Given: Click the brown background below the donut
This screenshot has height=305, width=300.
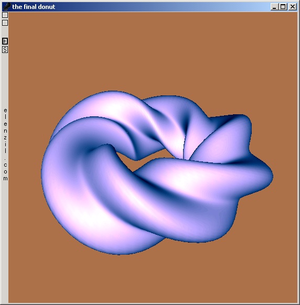Looking at the screenshot, I should (x=153, y=278).
